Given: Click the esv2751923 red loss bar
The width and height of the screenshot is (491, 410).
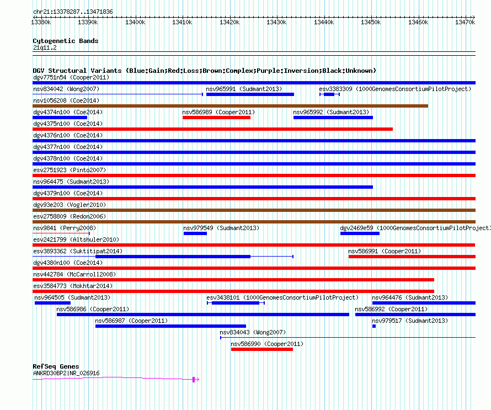Looking at the screenshot, I should (x=254, y=175).
